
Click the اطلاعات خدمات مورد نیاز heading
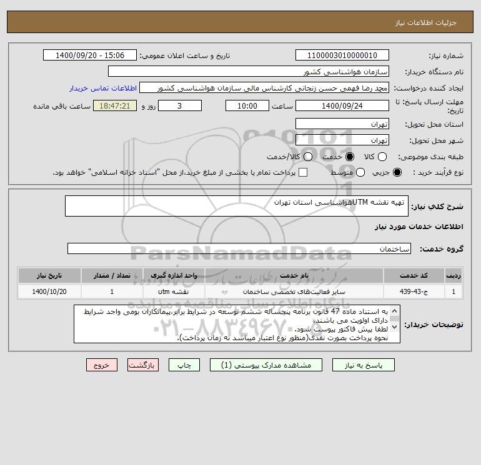419,227
